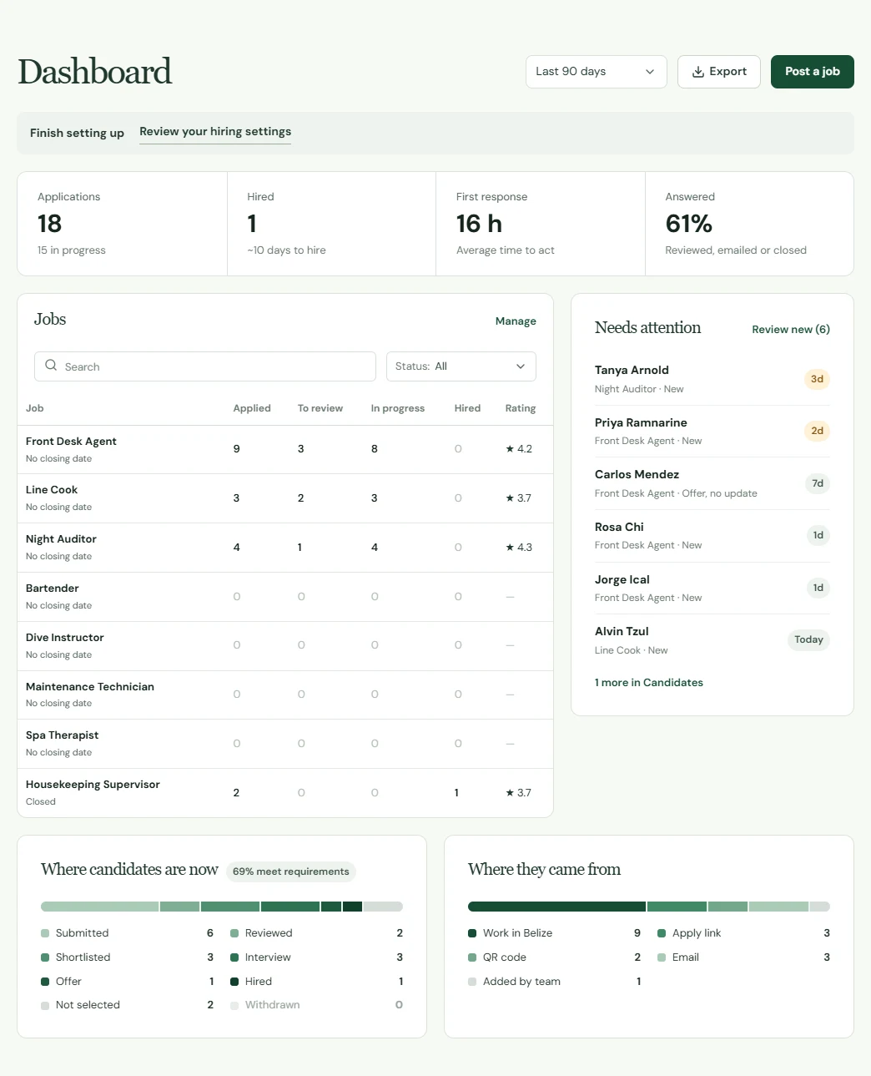Select candidate Tanya Arnold
The width and height of the screenshot is (871, 1076).
[x=712, y=379]
